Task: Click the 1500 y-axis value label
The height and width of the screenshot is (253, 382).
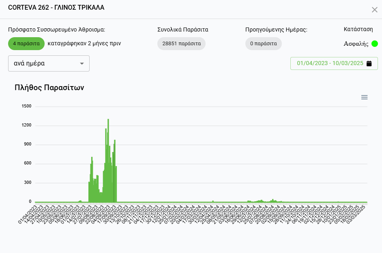Action: pyautogui.click(x=27, y=106)
